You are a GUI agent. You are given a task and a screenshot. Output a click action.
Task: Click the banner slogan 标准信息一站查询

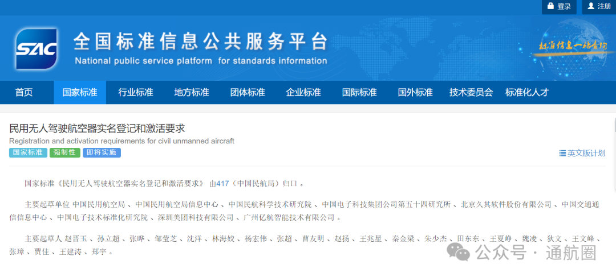573,46
